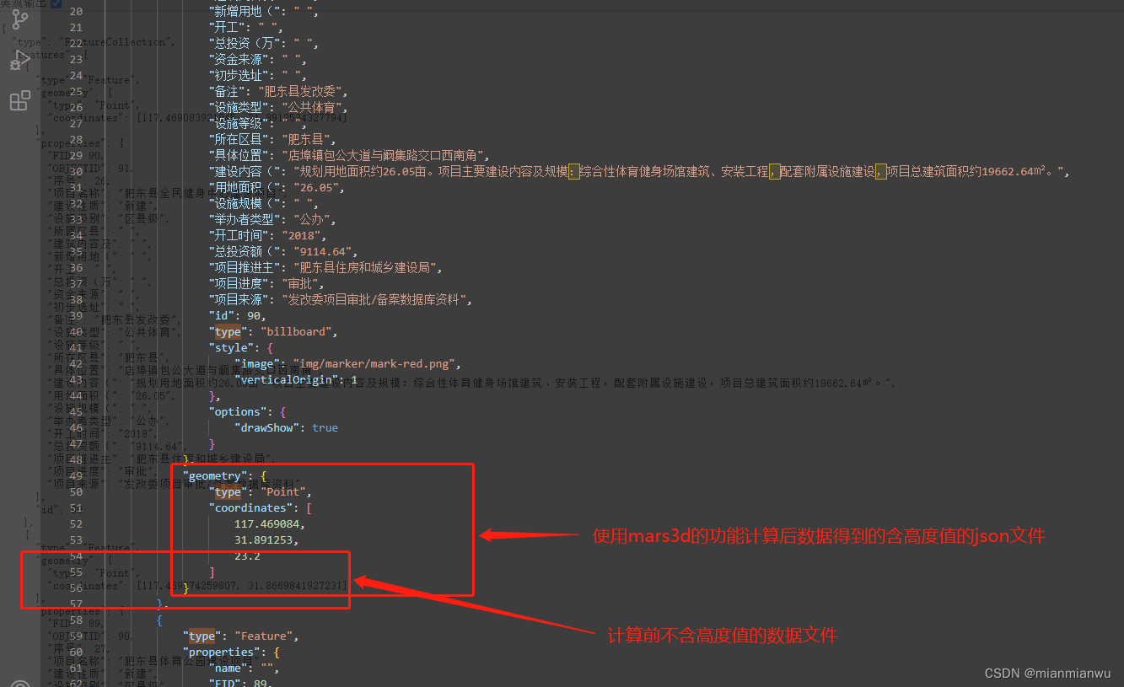Click the "options" key
Image resolution: width=1124 pixels, height=687 pixels.
[x=238, y=411]
